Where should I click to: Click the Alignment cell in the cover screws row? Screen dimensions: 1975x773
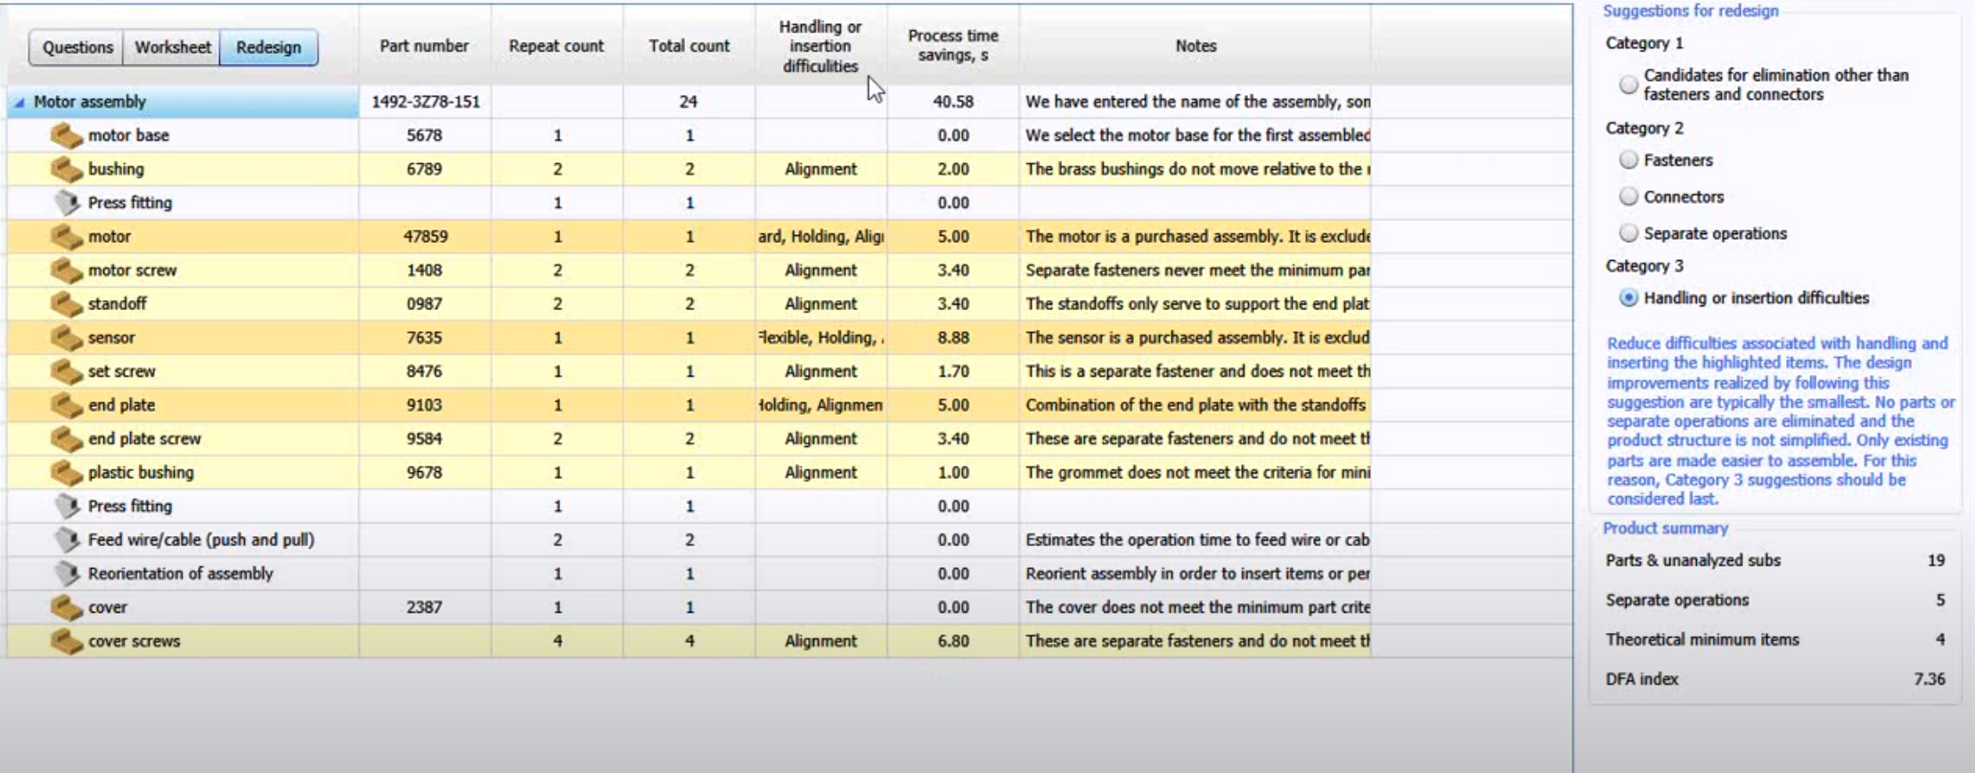coord(820,641)
